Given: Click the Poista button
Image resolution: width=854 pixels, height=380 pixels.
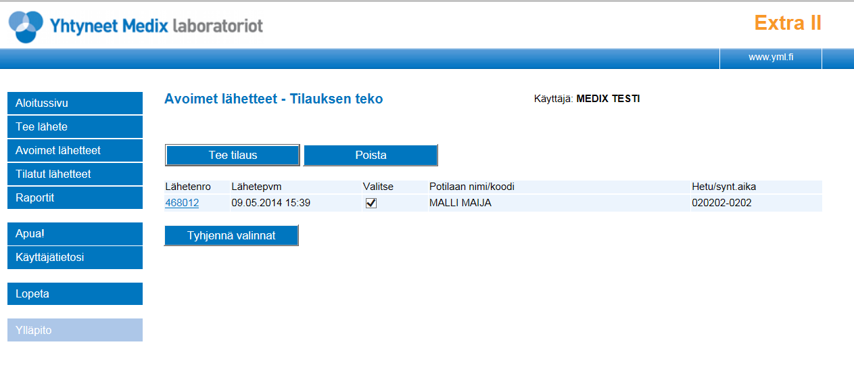Looking at the screenshot, I should coord(371,155).
